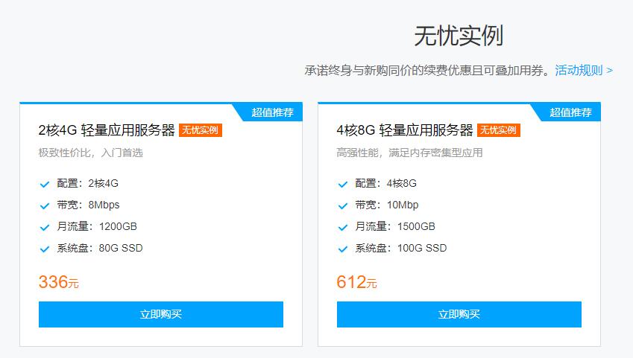Click 超值推荐 ribbon on the 2核4G card

click(272, 112)
